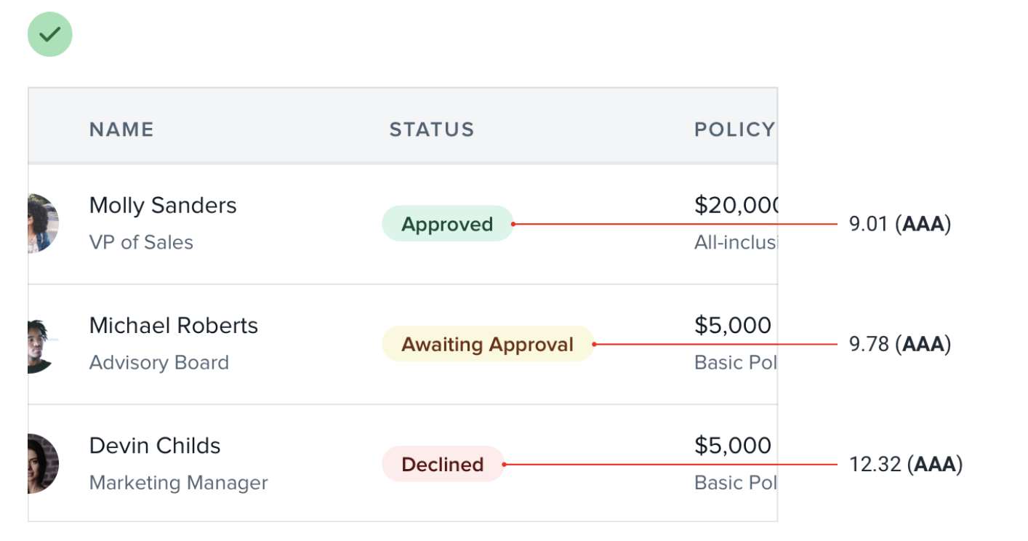Click the Advisory Board subtitle
The height and width of the screenshot is (541, 1028).
pyautogui.click(x=159, y=362)
